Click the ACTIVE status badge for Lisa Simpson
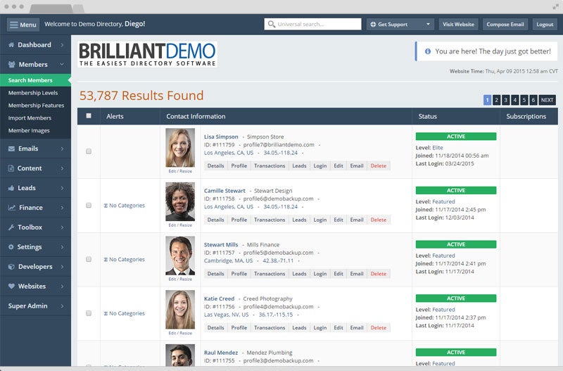This screenshot has width=563, height=371. pos(456,137)
